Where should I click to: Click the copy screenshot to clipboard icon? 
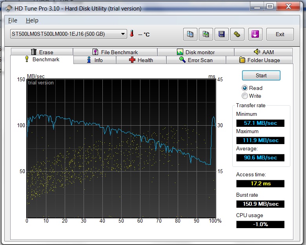click(x=206, y=34)
